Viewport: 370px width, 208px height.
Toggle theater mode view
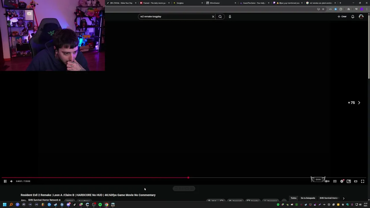pyautogui.click(x=356, y=181)
